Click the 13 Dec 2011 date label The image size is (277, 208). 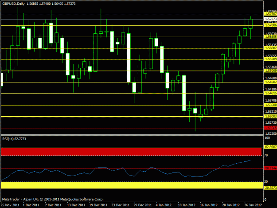[x=76, y=205]
